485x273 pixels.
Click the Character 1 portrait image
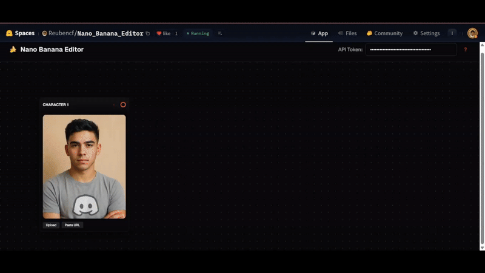pos(84,167)
